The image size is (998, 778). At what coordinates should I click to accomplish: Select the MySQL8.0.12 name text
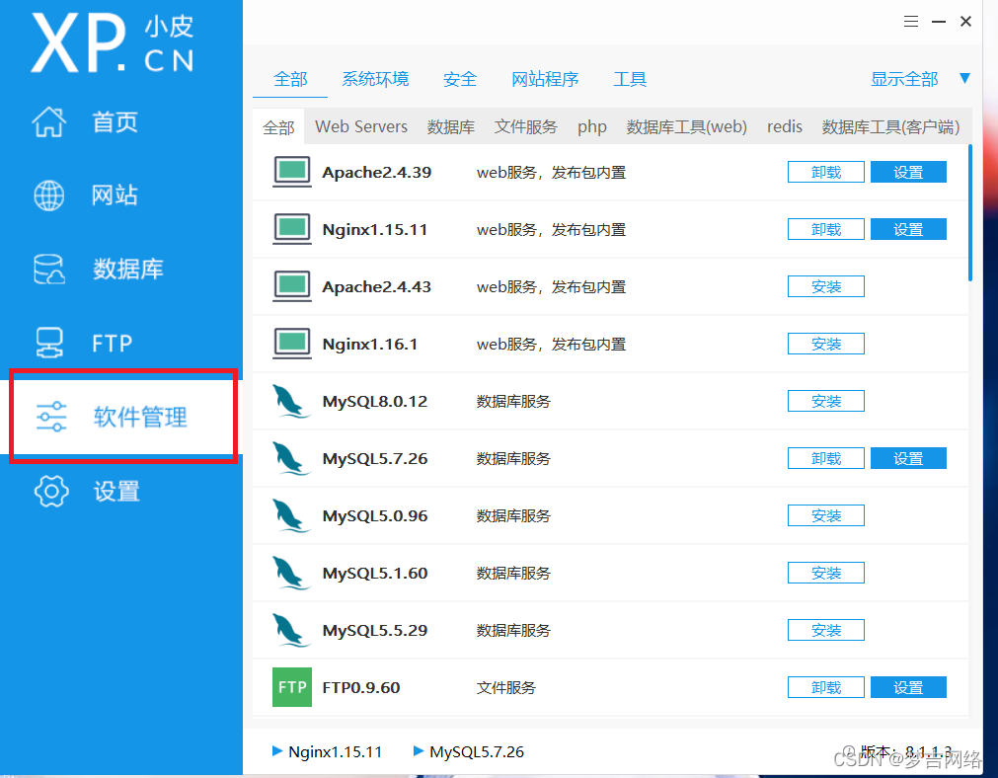[375, 402]
